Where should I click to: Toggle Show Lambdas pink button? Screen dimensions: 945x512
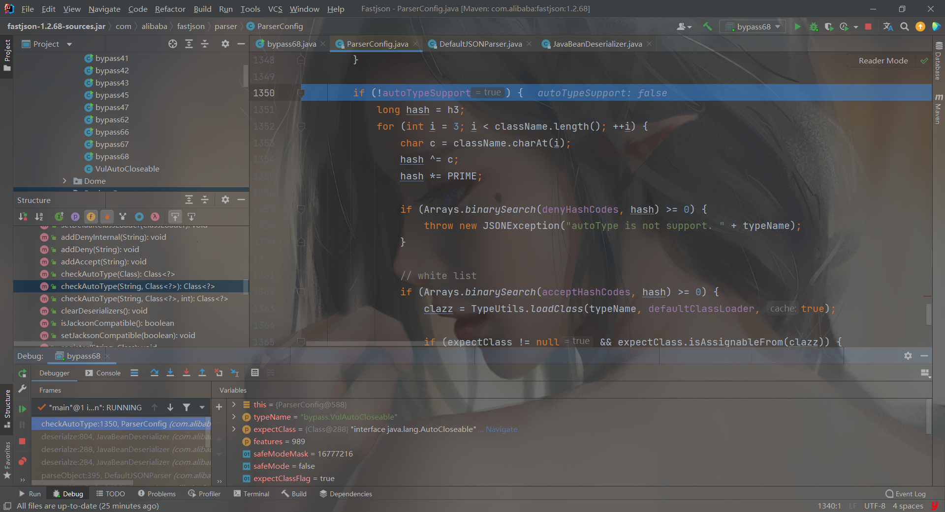pyautogui.click(x=155, y=216)
